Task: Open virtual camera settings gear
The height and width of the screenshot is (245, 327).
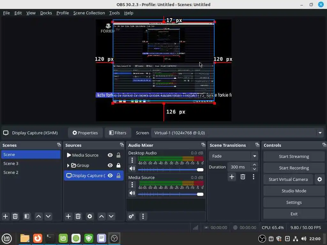Action: pyautogui.click(x=319, y=179)
